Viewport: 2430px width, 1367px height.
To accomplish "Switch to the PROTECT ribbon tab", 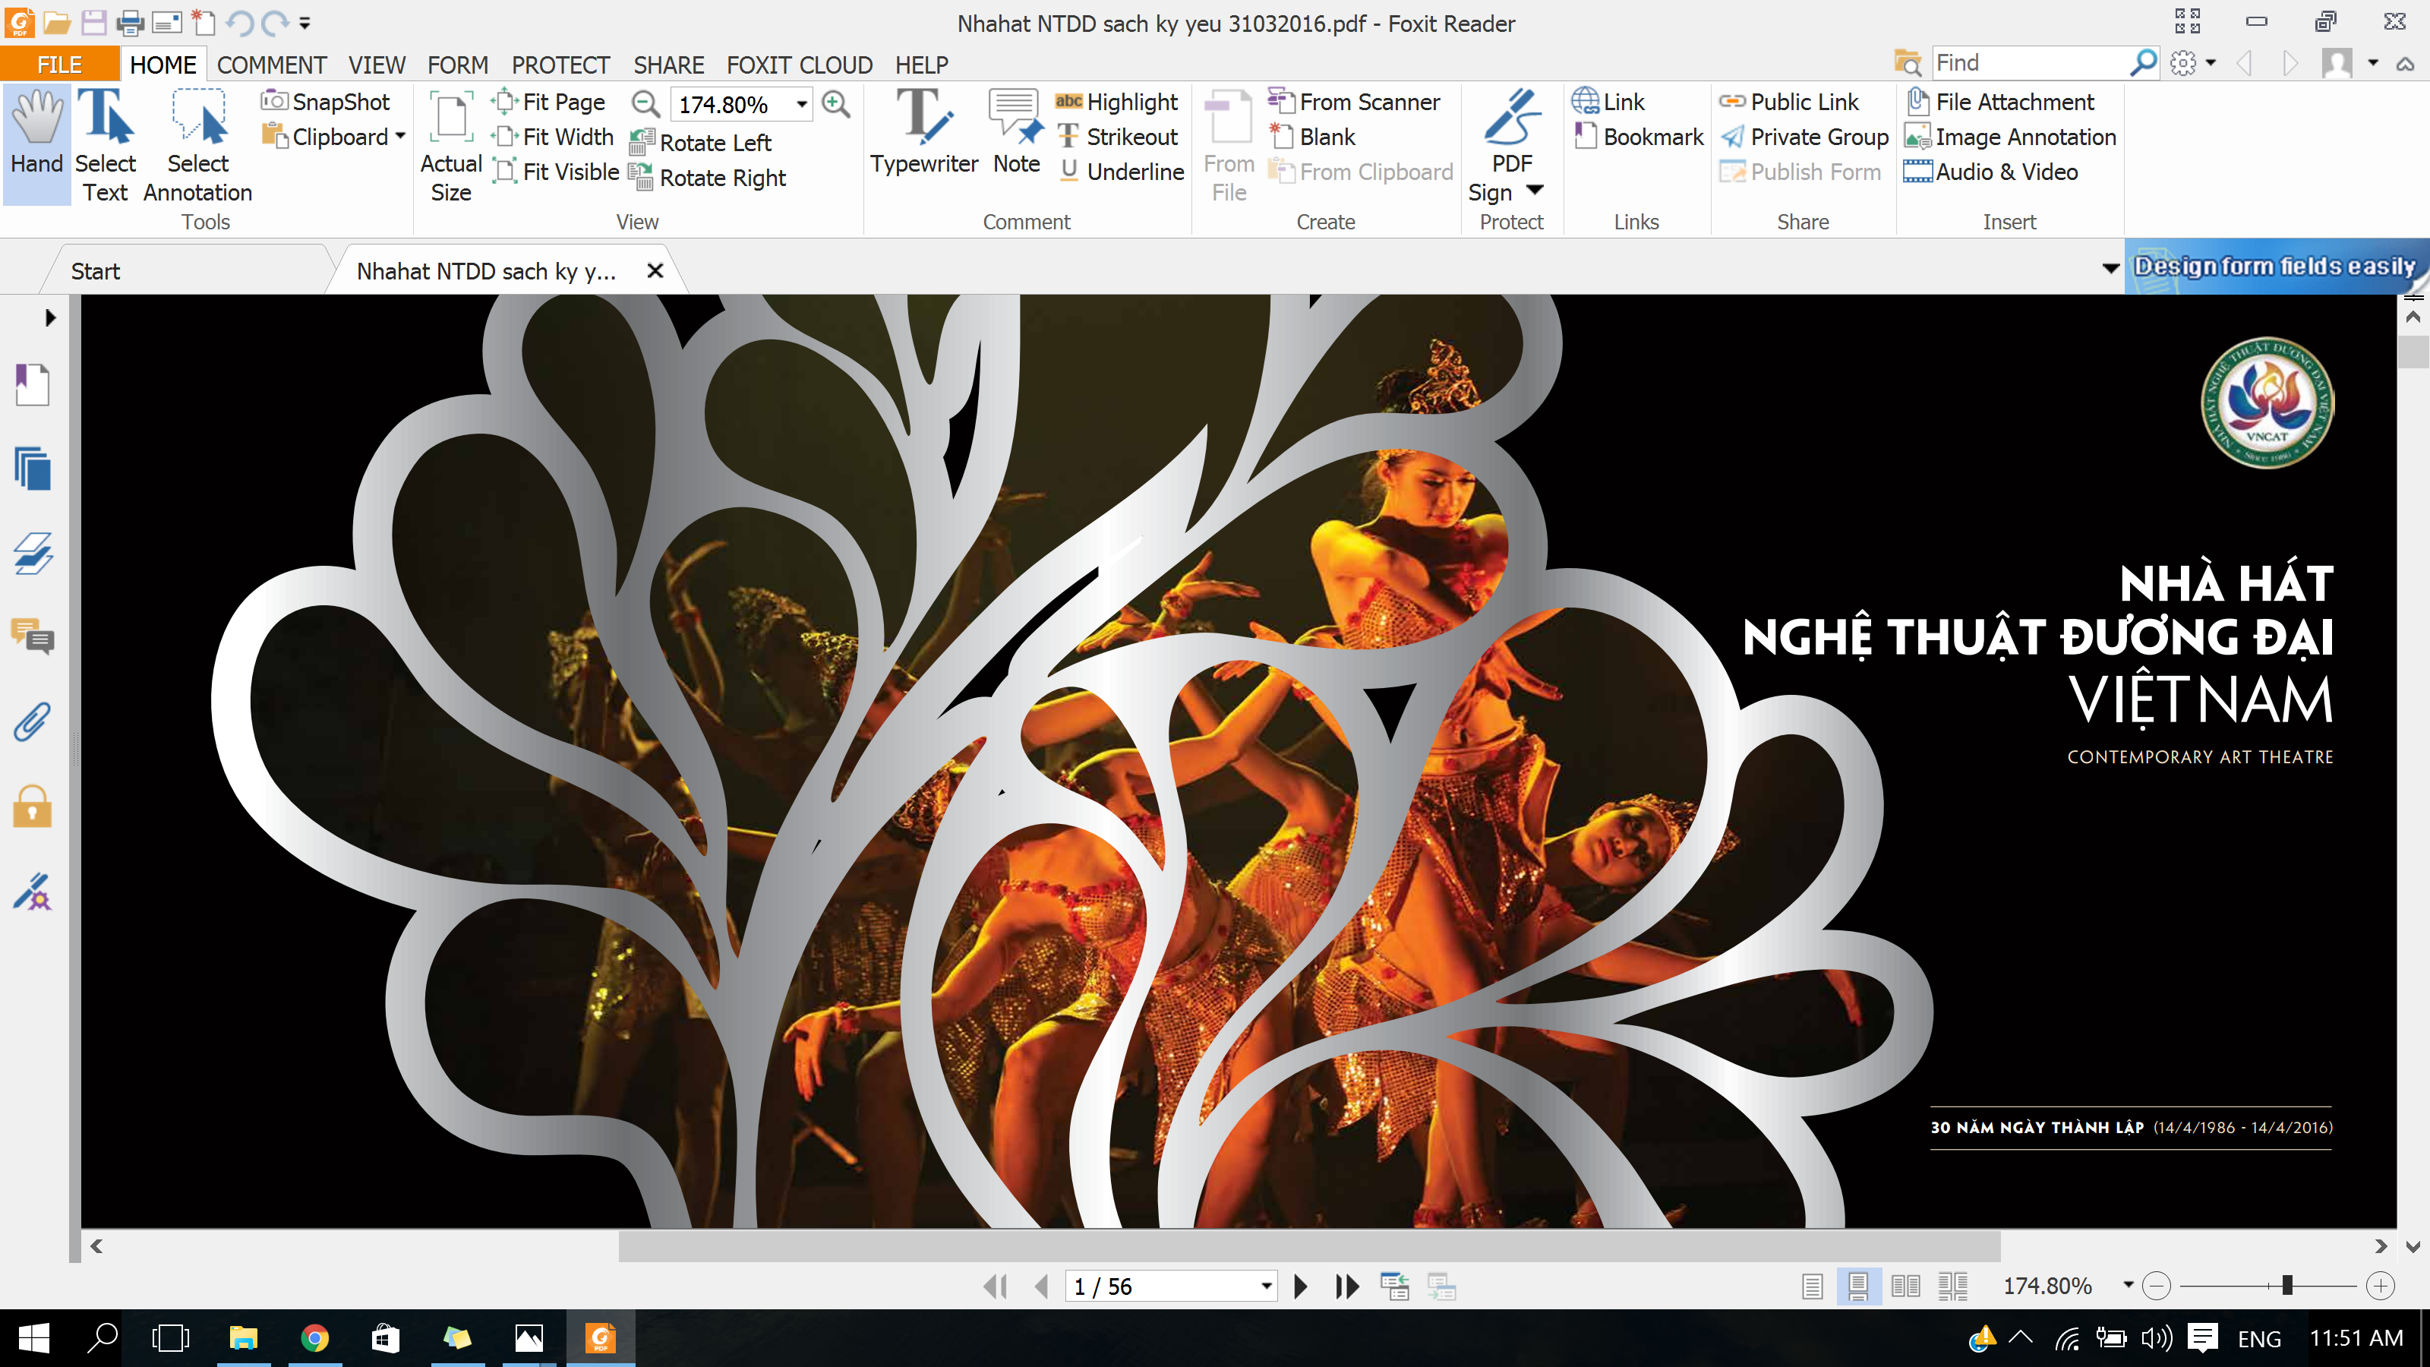I will 560,64.
